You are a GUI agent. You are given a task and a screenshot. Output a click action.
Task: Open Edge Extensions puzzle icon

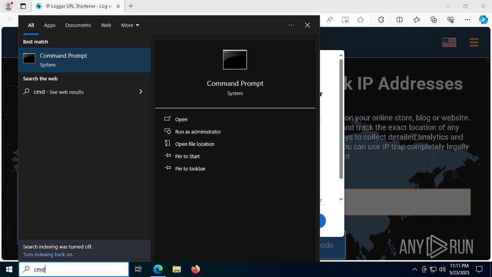pyautogui.click(x=381, y=20)
